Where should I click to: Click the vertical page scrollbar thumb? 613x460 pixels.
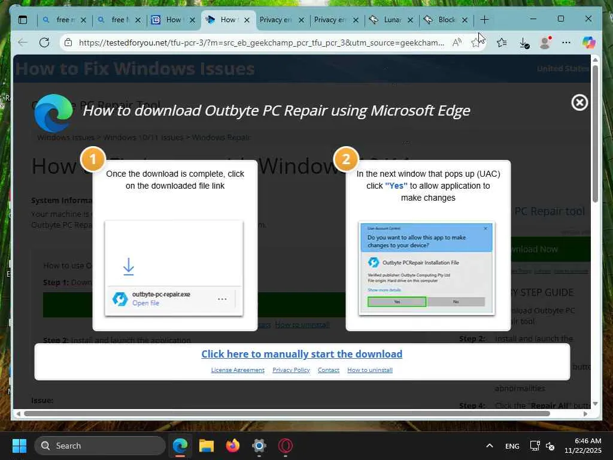tap(595, 134)
